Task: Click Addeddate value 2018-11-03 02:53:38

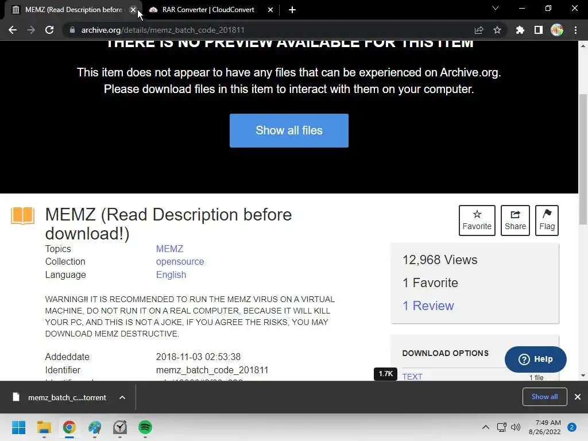Action: click(198, 357)
